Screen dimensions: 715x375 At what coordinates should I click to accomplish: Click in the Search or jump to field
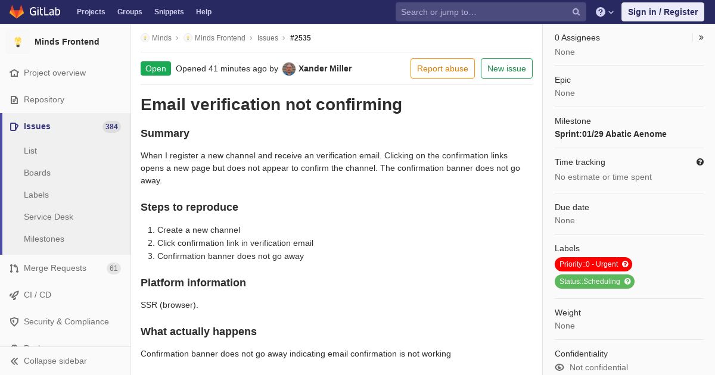(484, 12)
